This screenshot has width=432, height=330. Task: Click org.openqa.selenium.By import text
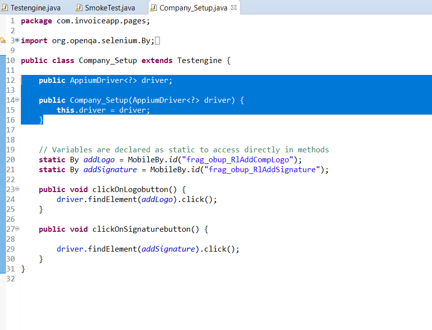[x=101, y=41]
